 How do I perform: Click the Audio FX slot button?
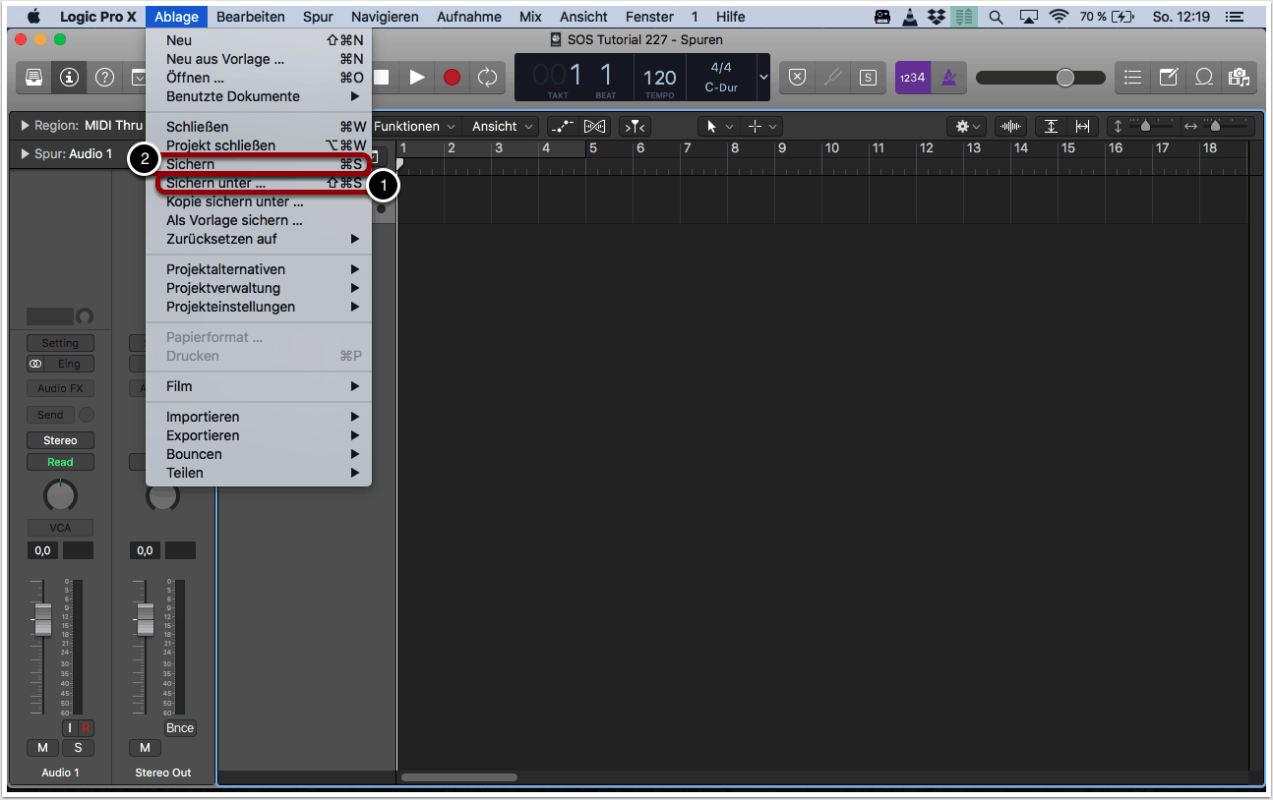click(60, 388)
